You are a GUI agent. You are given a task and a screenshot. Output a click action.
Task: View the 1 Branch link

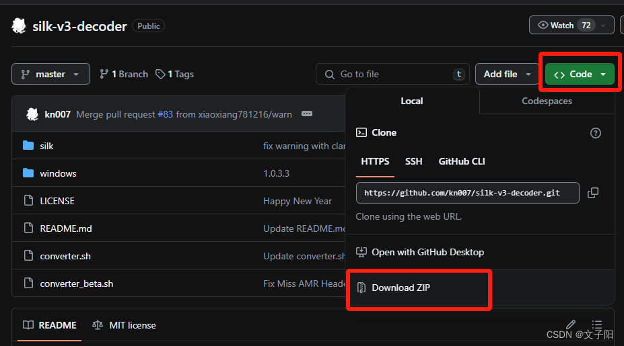[124, 75]
